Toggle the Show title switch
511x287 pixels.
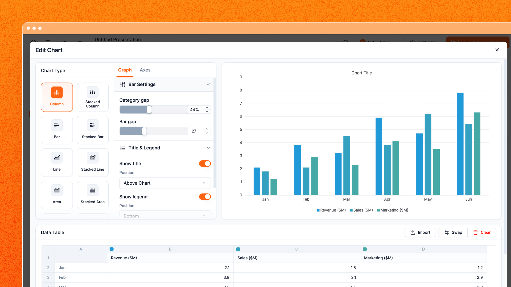205,163
